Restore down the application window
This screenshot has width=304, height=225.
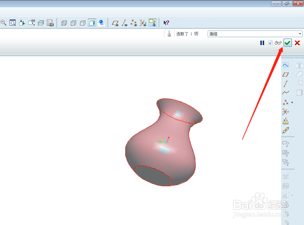[x=287, y=3]
